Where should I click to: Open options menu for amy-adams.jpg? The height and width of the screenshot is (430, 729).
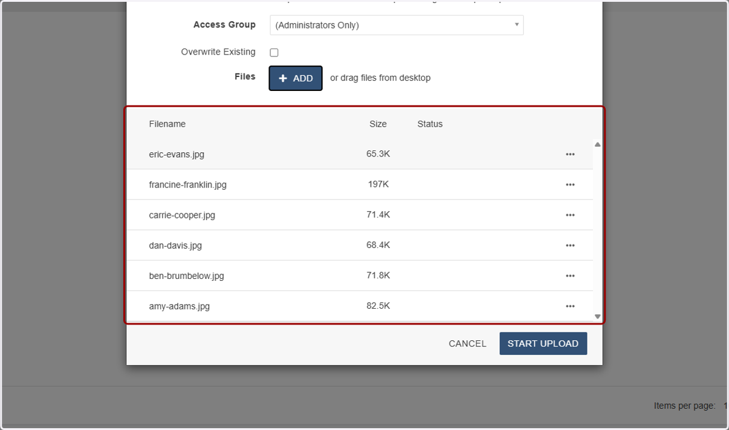tap(570, 306)
